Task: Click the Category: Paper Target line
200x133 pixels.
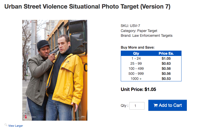Action: click(139, 31)
